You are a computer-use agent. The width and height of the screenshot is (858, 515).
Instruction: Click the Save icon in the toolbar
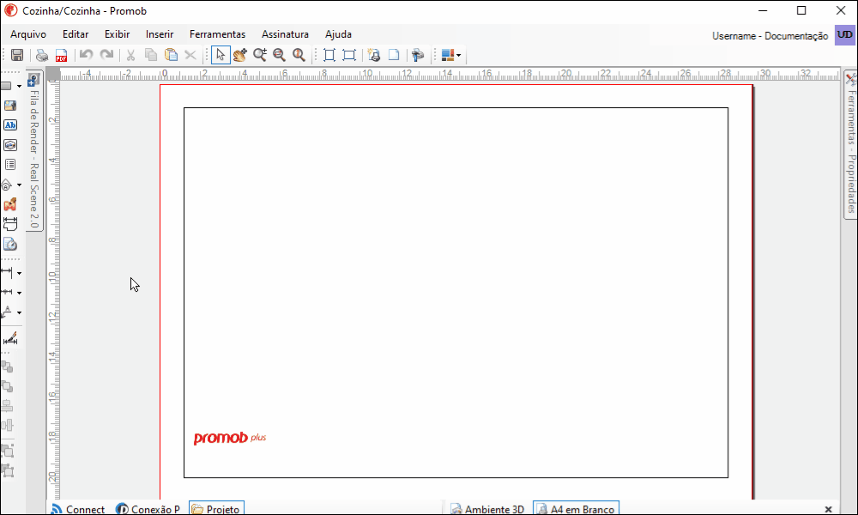17,55
